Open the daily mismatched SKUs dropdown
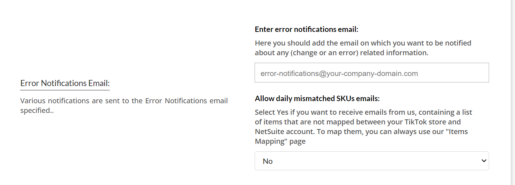The image size is (515, 185). (372, 161)
